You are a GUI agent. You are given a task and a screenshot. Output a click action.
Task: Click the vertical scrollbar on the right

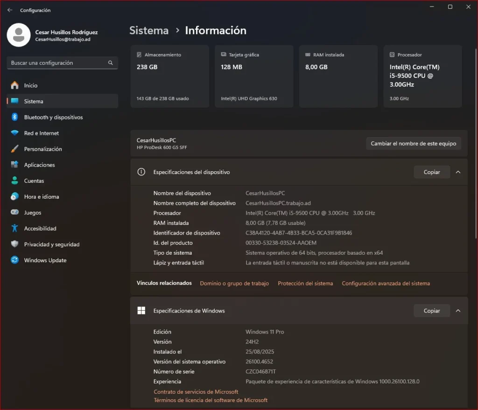(476, 143)
